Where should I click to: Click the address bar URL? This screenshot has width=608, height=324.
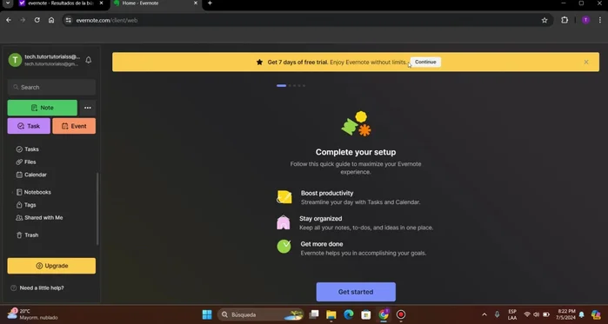tap(107, 20)
